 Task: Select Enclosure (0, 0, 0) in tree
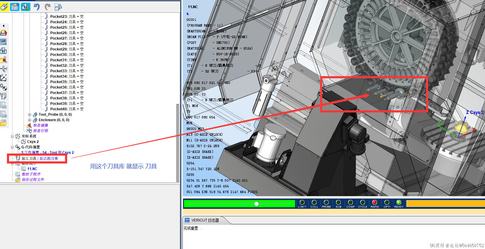tap(54, 120)
